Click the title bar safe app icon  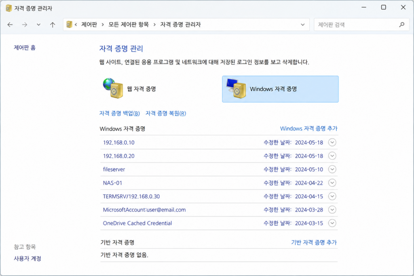click(9, 8)
